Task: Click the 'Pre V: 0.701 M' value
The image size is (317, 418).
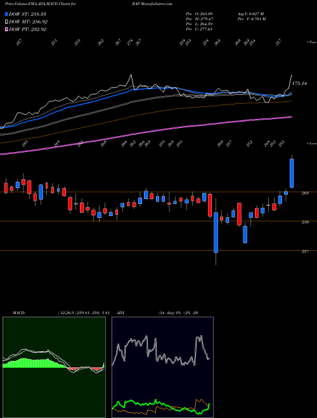Action: point(251,19)
